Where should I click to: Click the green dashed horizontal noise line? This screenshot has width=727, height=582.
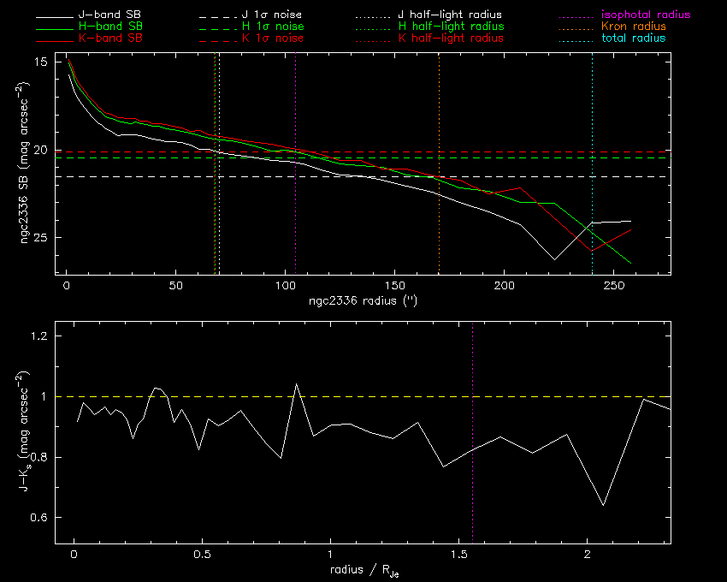coord(428,158)
